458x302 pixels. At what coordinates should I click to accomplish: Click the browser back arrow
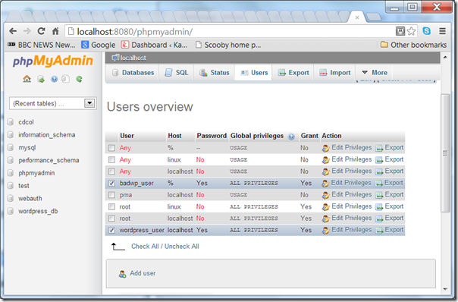(x=13, y=31)
